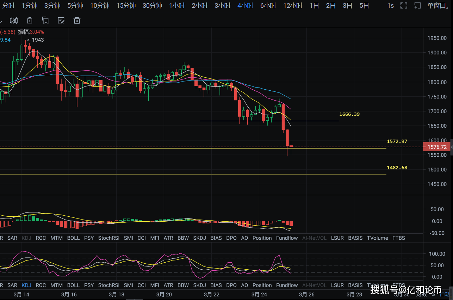
Task: Select BASIS in the bottom indicator row
Action: coord(355,285)
